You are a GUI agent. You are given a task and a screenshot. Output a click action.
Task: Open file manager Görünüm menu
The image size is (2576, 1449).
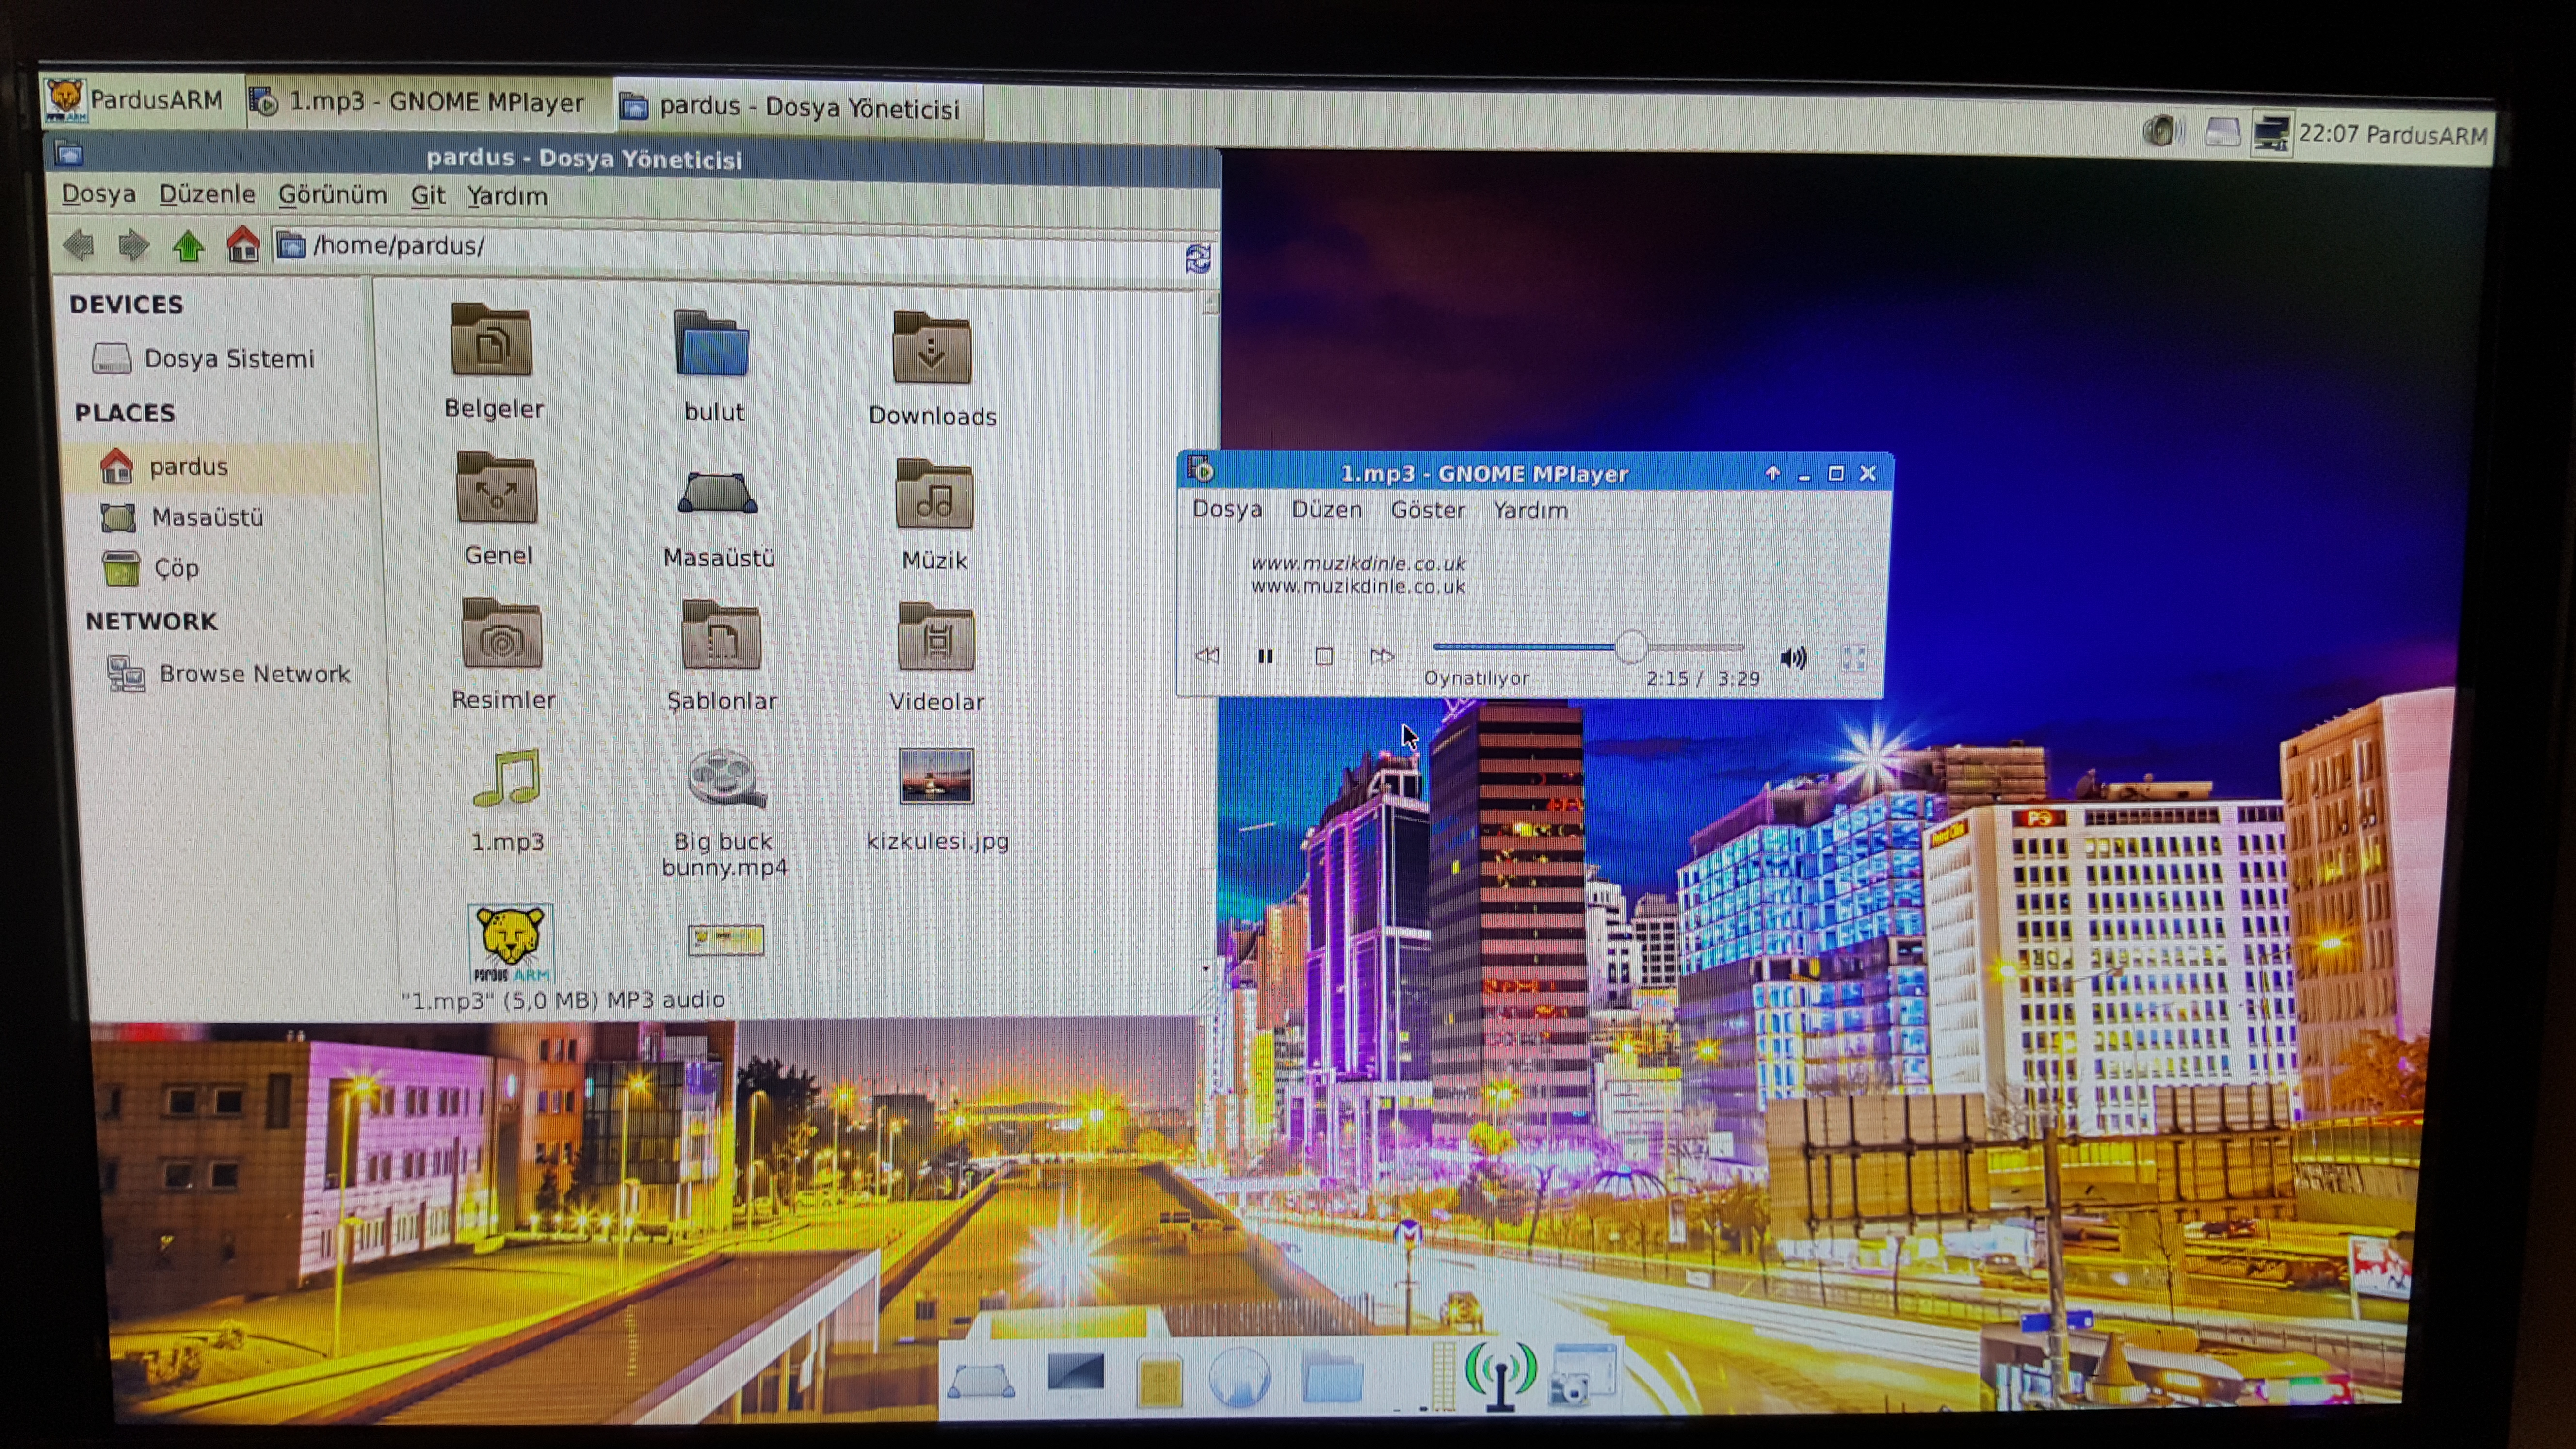(332, 195)
